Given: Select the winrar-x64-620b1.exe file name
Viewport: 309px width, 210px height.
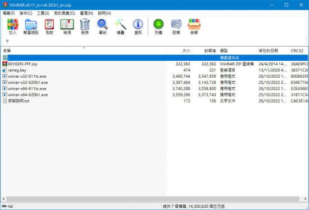Looking at the screenshot, I should coord(28,95).
